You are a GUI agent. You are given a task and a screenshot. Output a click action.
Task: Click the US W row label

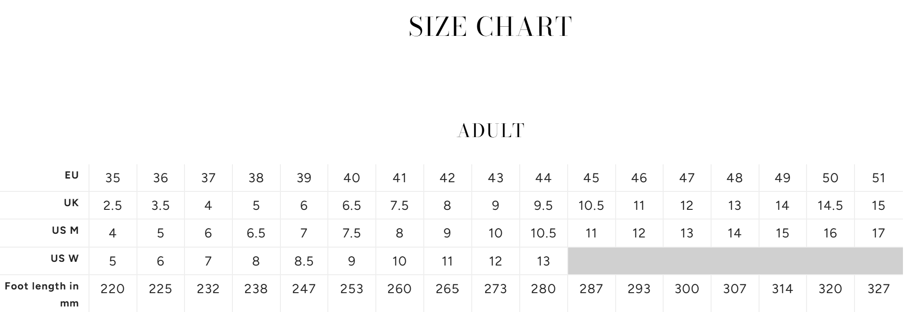pyautogui.click(x=65, y=259)
